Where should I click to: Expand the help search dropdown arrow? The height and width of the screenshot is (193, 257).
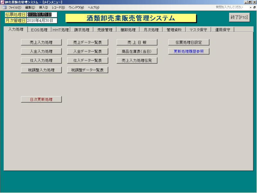(x=250, y=7)
